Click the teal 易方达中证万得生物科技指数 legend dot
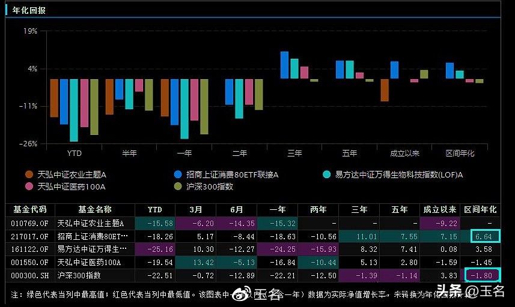This screenshot has width=515, height=307. (326, 174)
